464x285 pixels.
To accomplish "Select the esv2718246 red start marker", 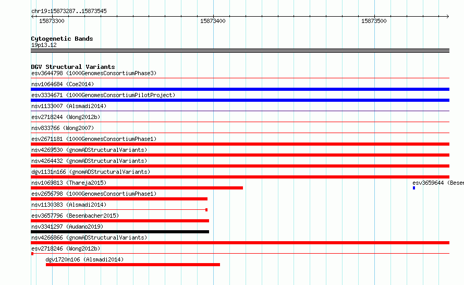I will point(32,254).
